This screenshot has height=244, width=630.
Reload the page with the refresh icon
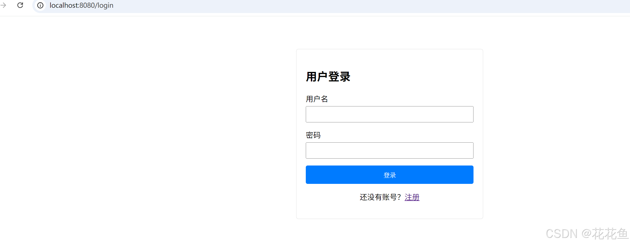[x=20, y=5]
